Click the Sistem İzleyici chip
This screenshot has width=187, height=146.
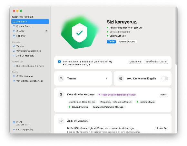[x=145, y=102]
